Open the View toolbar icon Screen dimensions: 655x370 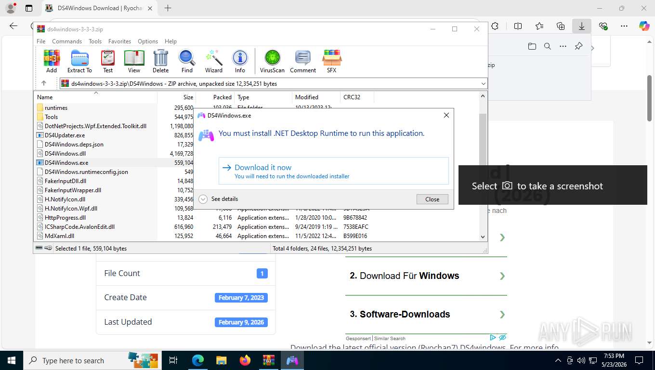point(134,61)
